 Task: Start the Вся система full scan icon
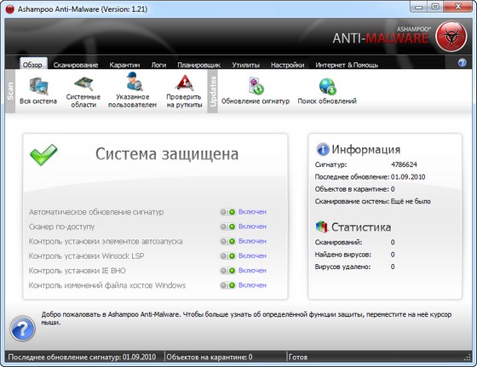[38, 86]
